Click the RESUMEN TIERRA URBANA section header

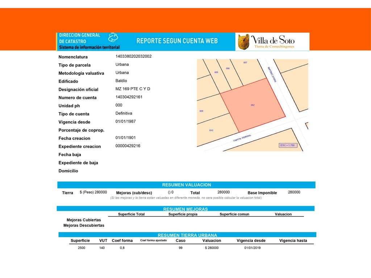point(187,235)
